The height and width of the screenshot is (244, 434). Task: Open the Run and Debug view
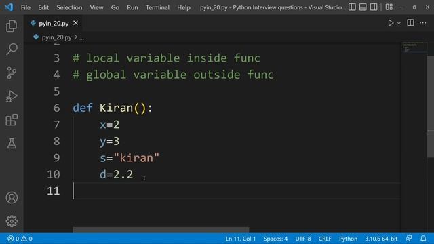pos(12,96)
